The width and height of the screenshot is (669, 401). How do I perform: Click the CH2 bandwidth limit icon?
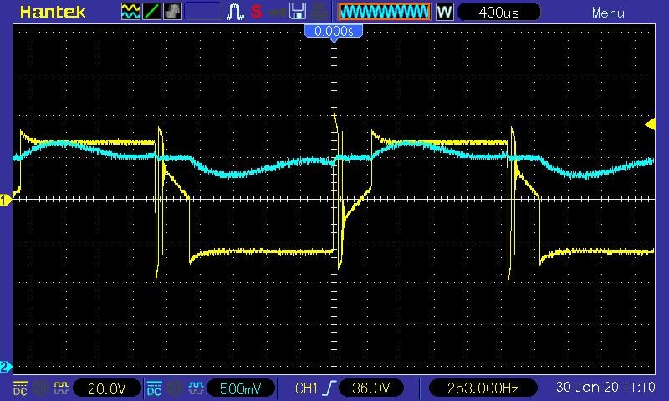[x=175, y=388]
